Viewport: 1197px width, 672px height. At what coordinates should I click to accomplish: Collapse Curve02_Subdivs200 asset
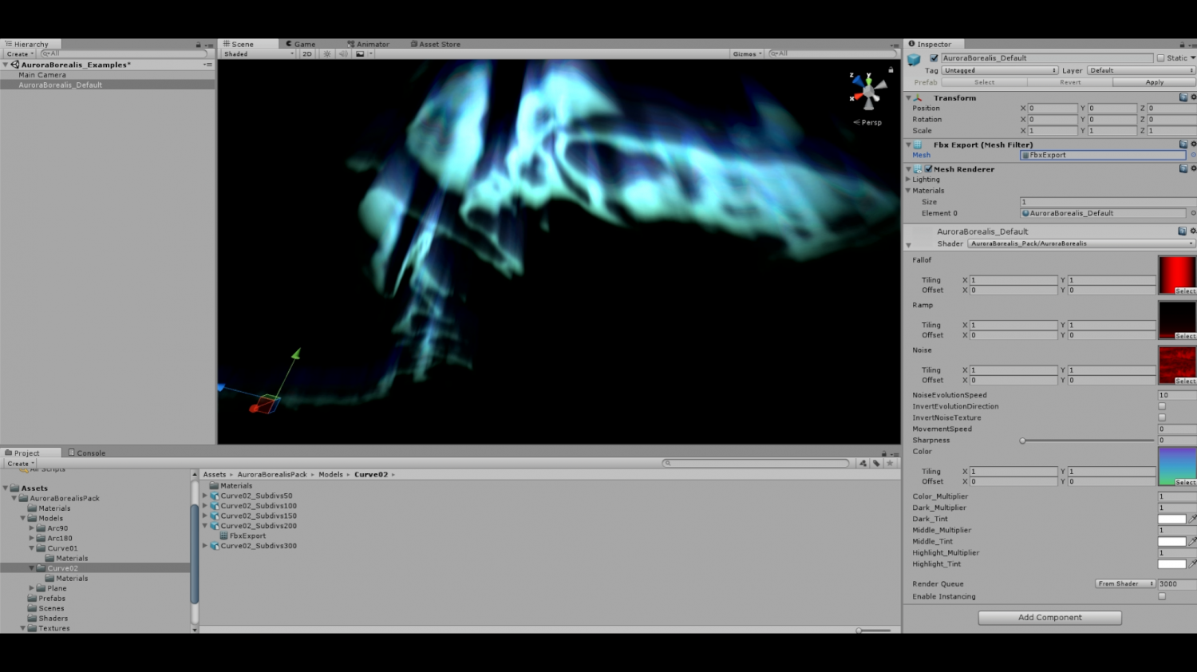205,526
